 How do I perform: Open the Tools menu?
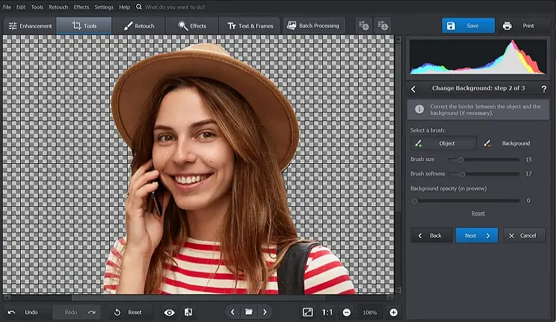[37, 6]
